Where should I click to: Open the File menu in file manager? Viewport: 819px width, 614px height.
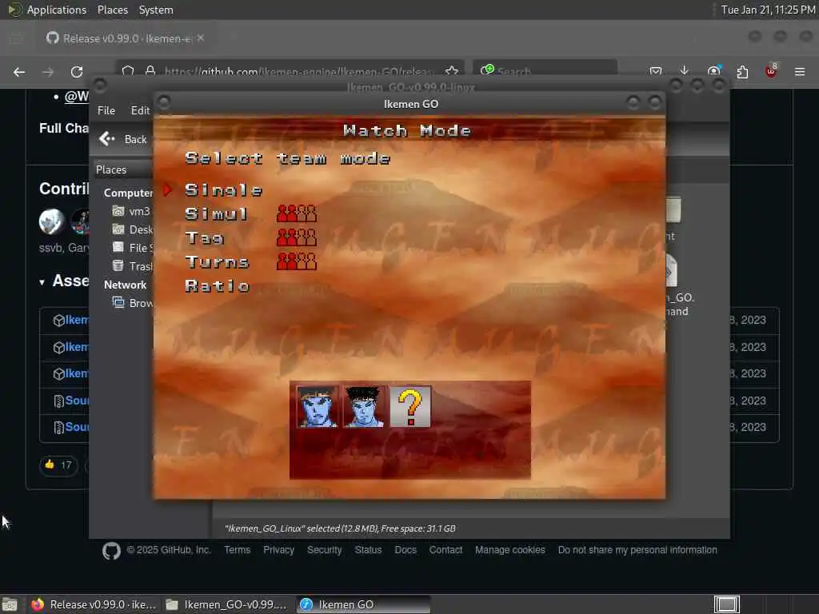click(x=106, y=110)
